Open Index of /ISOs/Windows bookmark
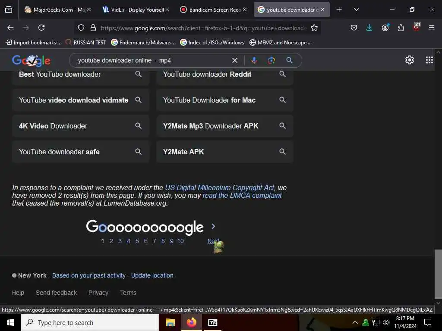 [212, 43]
